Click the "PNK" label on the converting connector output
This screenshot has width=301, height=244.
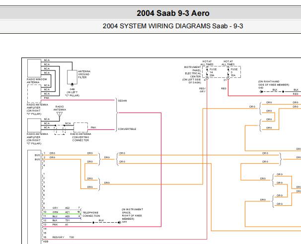tap(93, 127)
